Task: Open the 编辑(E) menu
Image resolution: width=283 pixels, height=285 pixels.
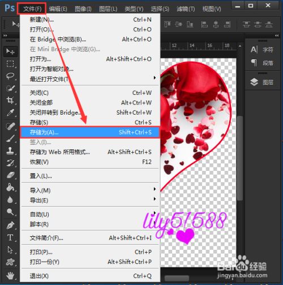Action: coord(58,9)
